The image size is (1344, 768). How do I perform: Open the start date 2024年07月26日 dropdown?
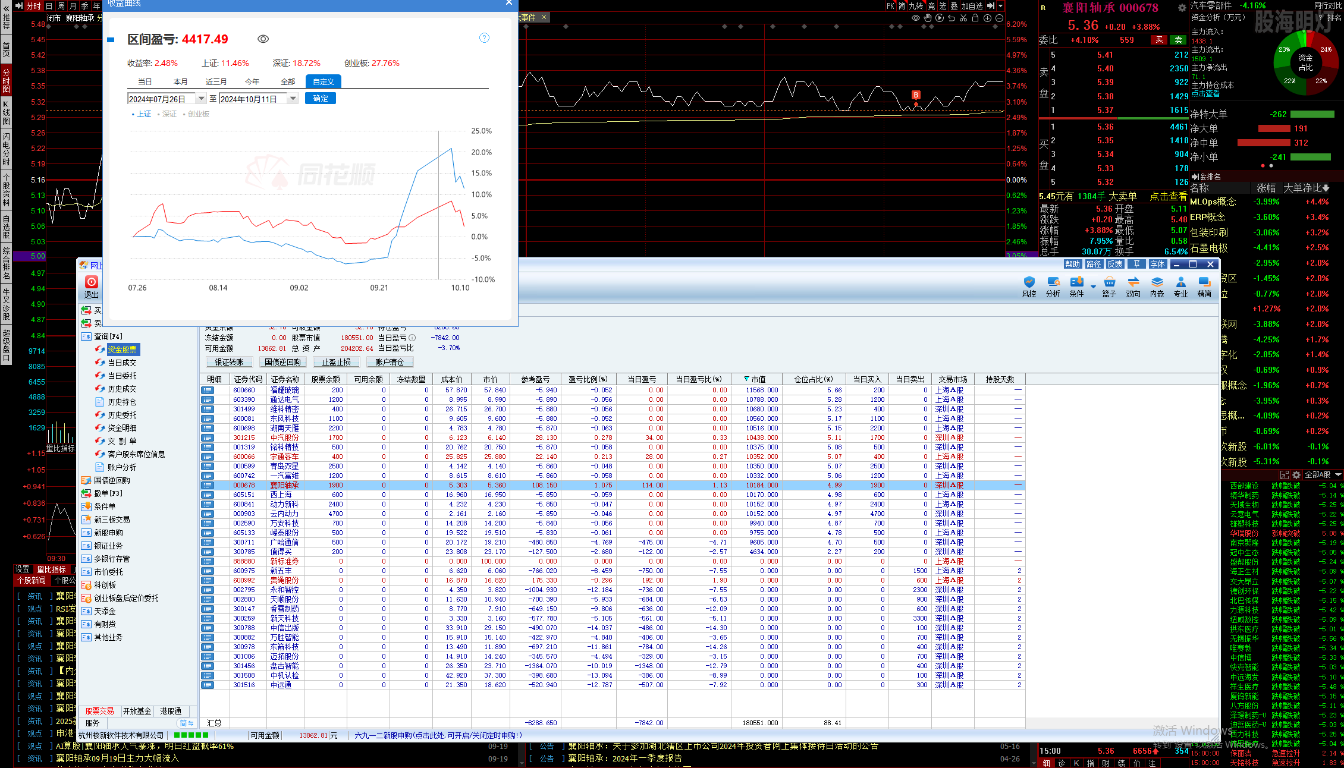(202, 99)
